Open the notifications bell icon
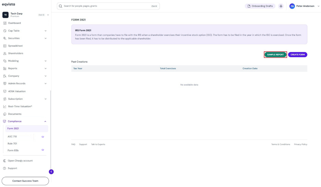This screenshot has height=187, width=321. pos(281,6)
